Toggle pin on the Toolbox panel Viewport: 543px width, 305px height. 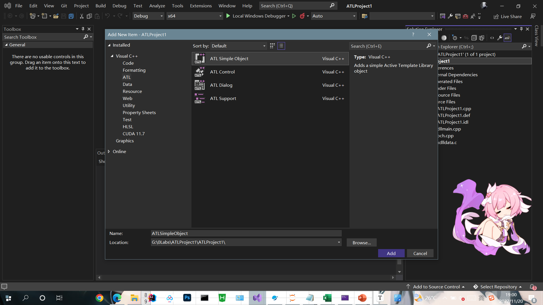[83, 29]
